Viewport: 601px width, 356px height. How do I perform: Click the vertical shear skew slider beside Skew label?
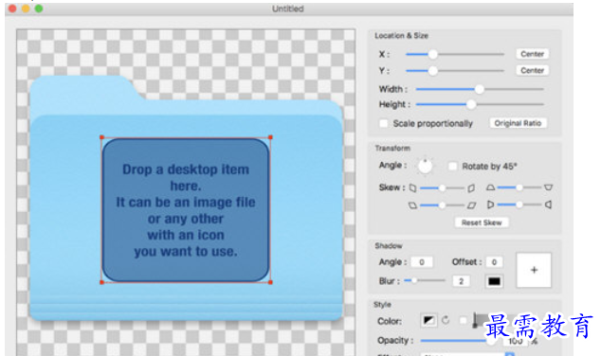click(x=442, y=188)
